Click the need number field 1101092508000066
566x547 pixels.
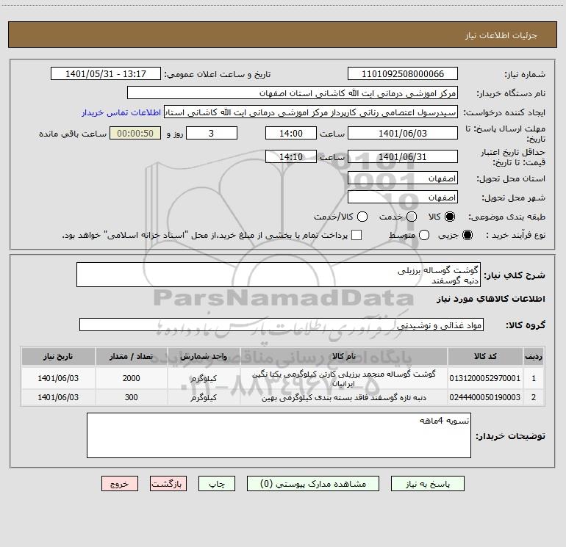pos(403,73)
